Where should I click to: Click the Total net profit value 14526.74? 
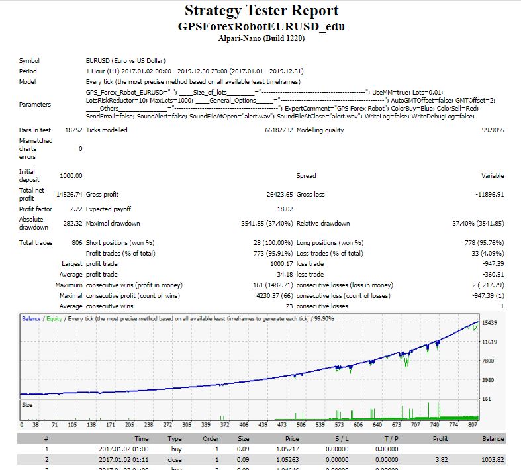tap(69, 195)
